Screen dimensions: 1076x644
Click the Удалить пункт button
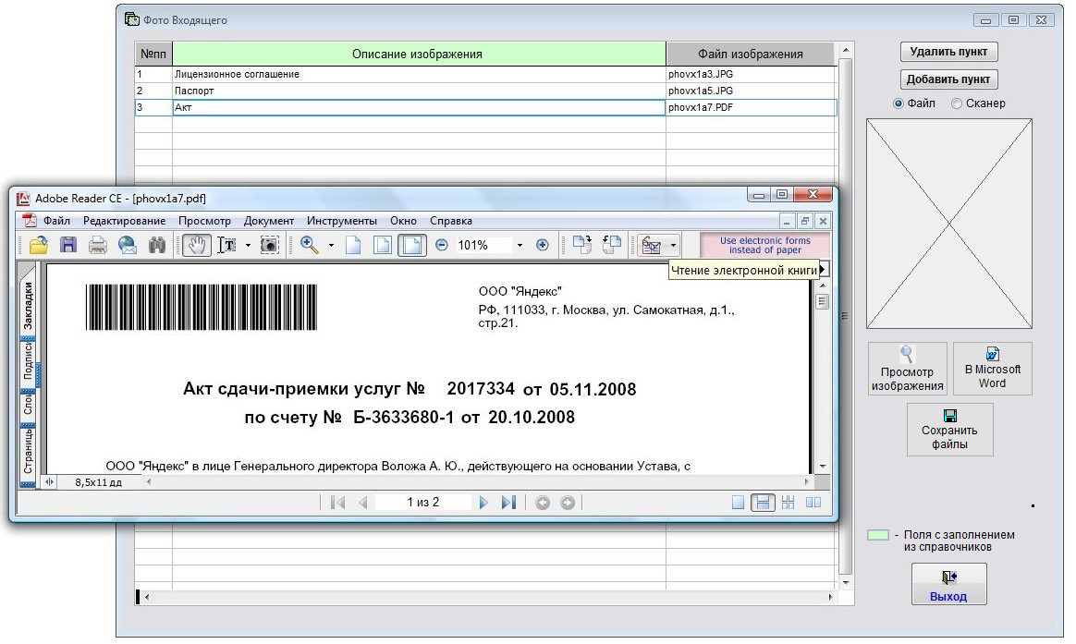(x=948, y=52)
